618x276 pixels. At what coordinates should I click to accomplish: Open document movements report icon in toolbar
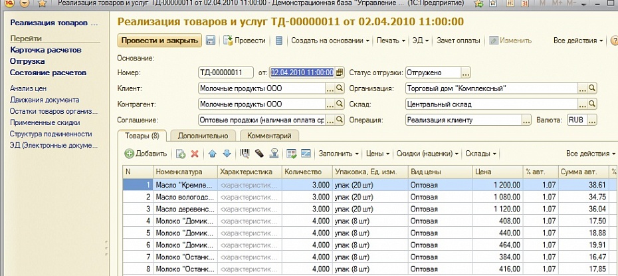pyautogui.click(x=279, y=41)
